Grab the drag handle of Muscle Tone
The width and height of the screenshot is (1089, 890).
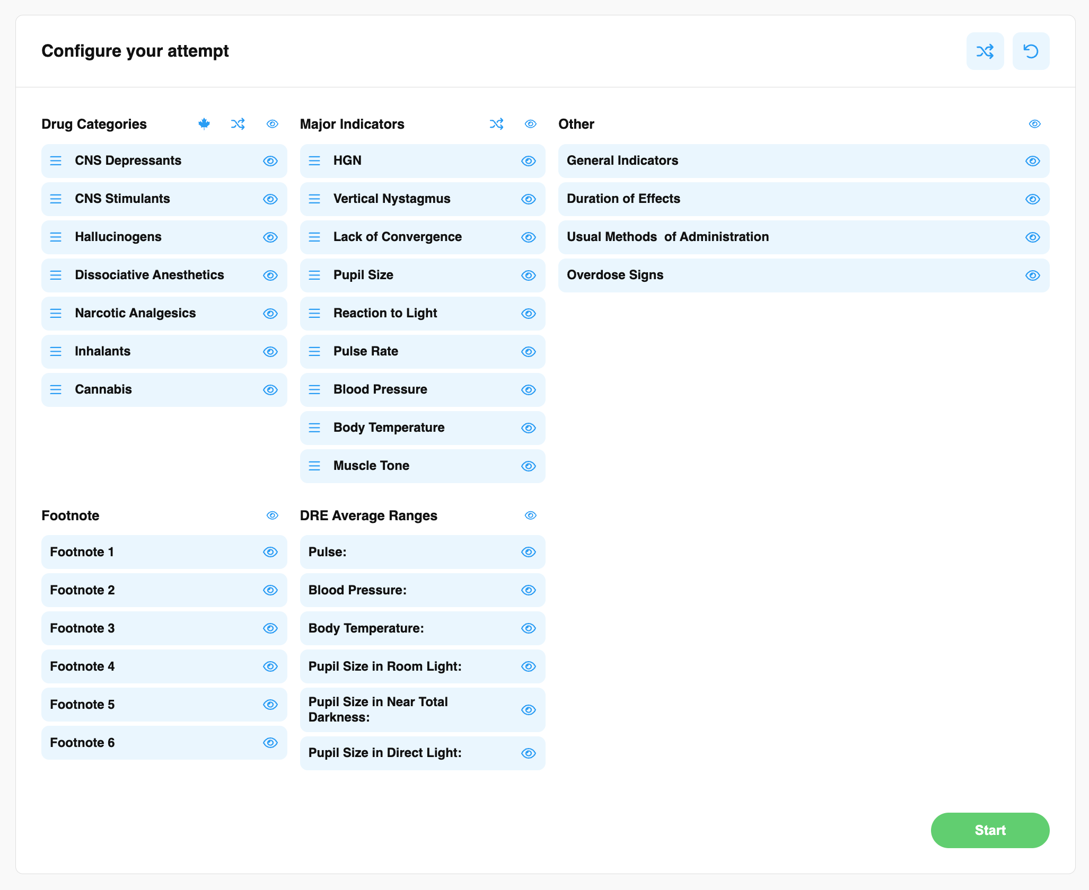[x=314, y=466]
